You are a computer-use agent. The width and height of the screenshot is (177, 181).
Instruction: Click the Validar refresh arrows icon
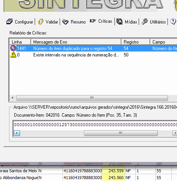click(x=40, y=22)
